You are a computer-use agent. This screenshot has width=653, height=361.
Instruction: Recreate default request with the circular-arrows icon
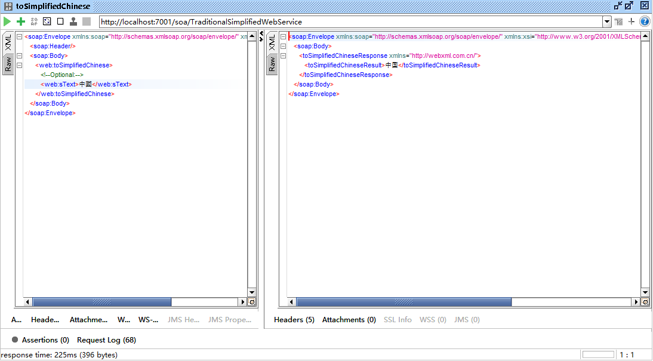(x=47, y=21)
